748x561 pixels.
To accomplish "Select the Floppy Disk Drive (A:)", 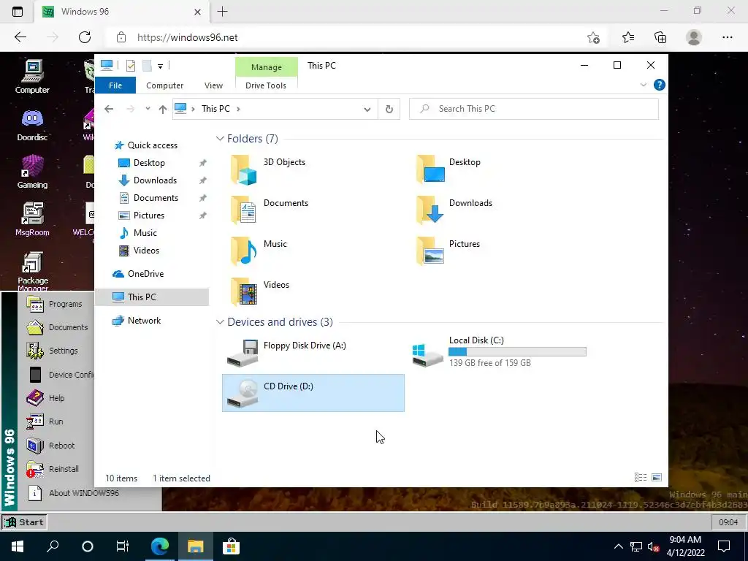I will point(313,352).
